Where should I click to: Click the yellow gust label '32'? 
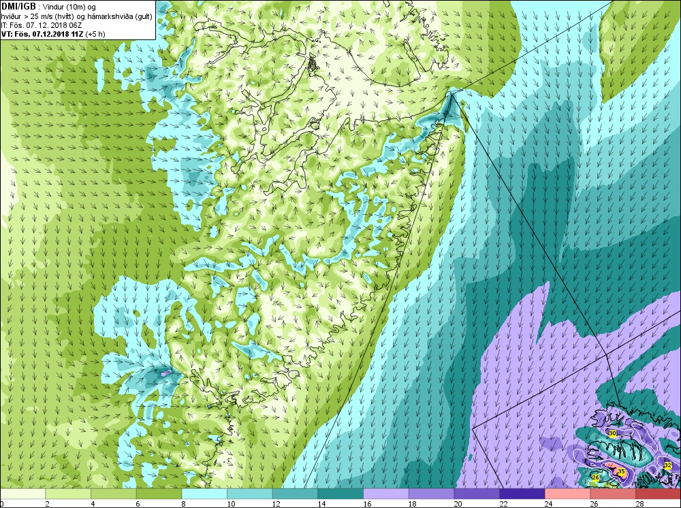pyautogui.click(x=667, y=465)
